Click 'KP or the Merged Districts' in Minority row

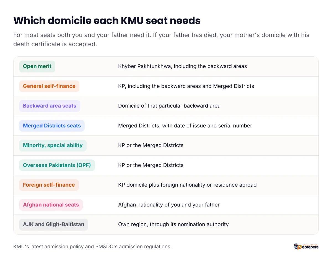point(151,145)
